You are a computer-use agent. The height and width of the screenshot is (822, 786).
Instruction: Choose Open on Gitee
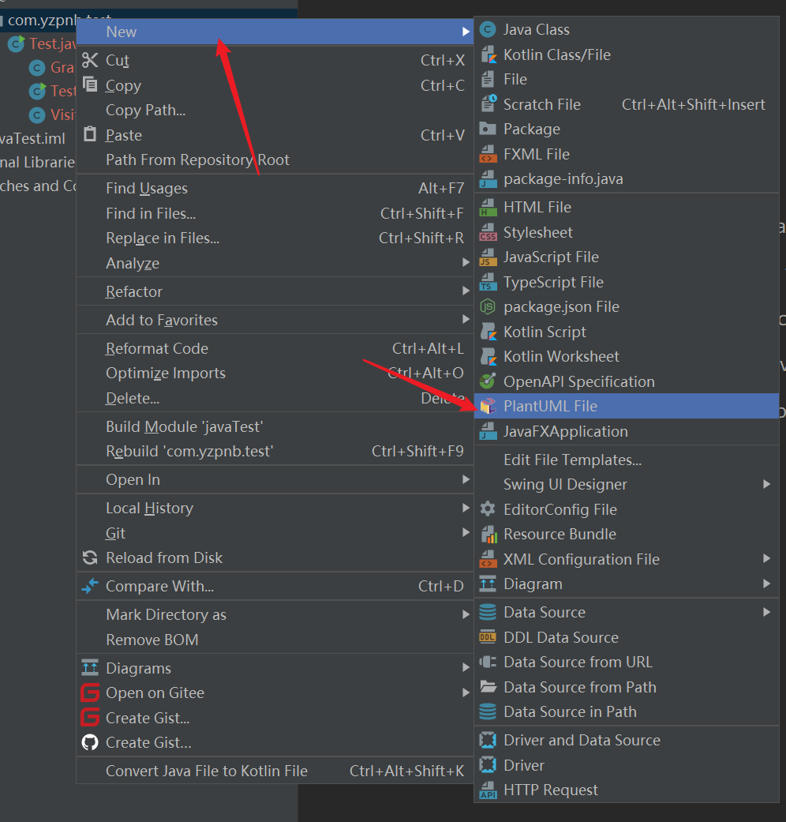[275, 693]
